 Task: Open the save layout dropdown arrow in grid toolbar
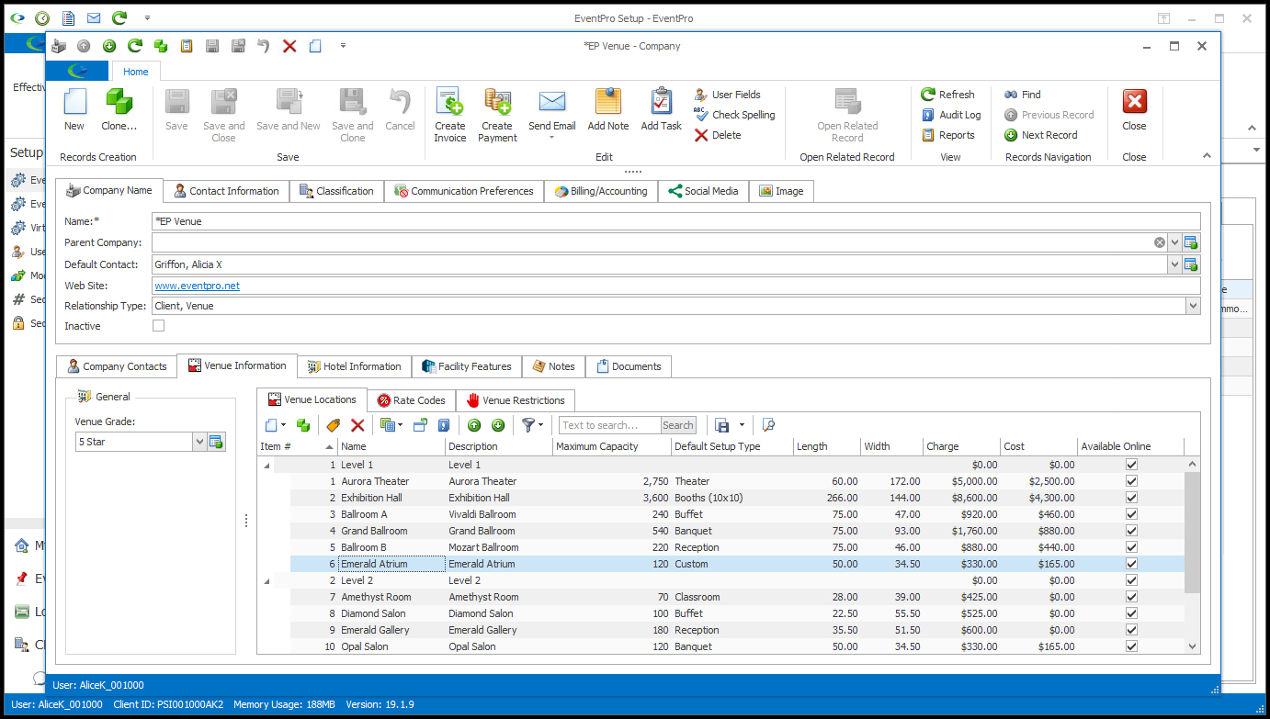point(742,425)
